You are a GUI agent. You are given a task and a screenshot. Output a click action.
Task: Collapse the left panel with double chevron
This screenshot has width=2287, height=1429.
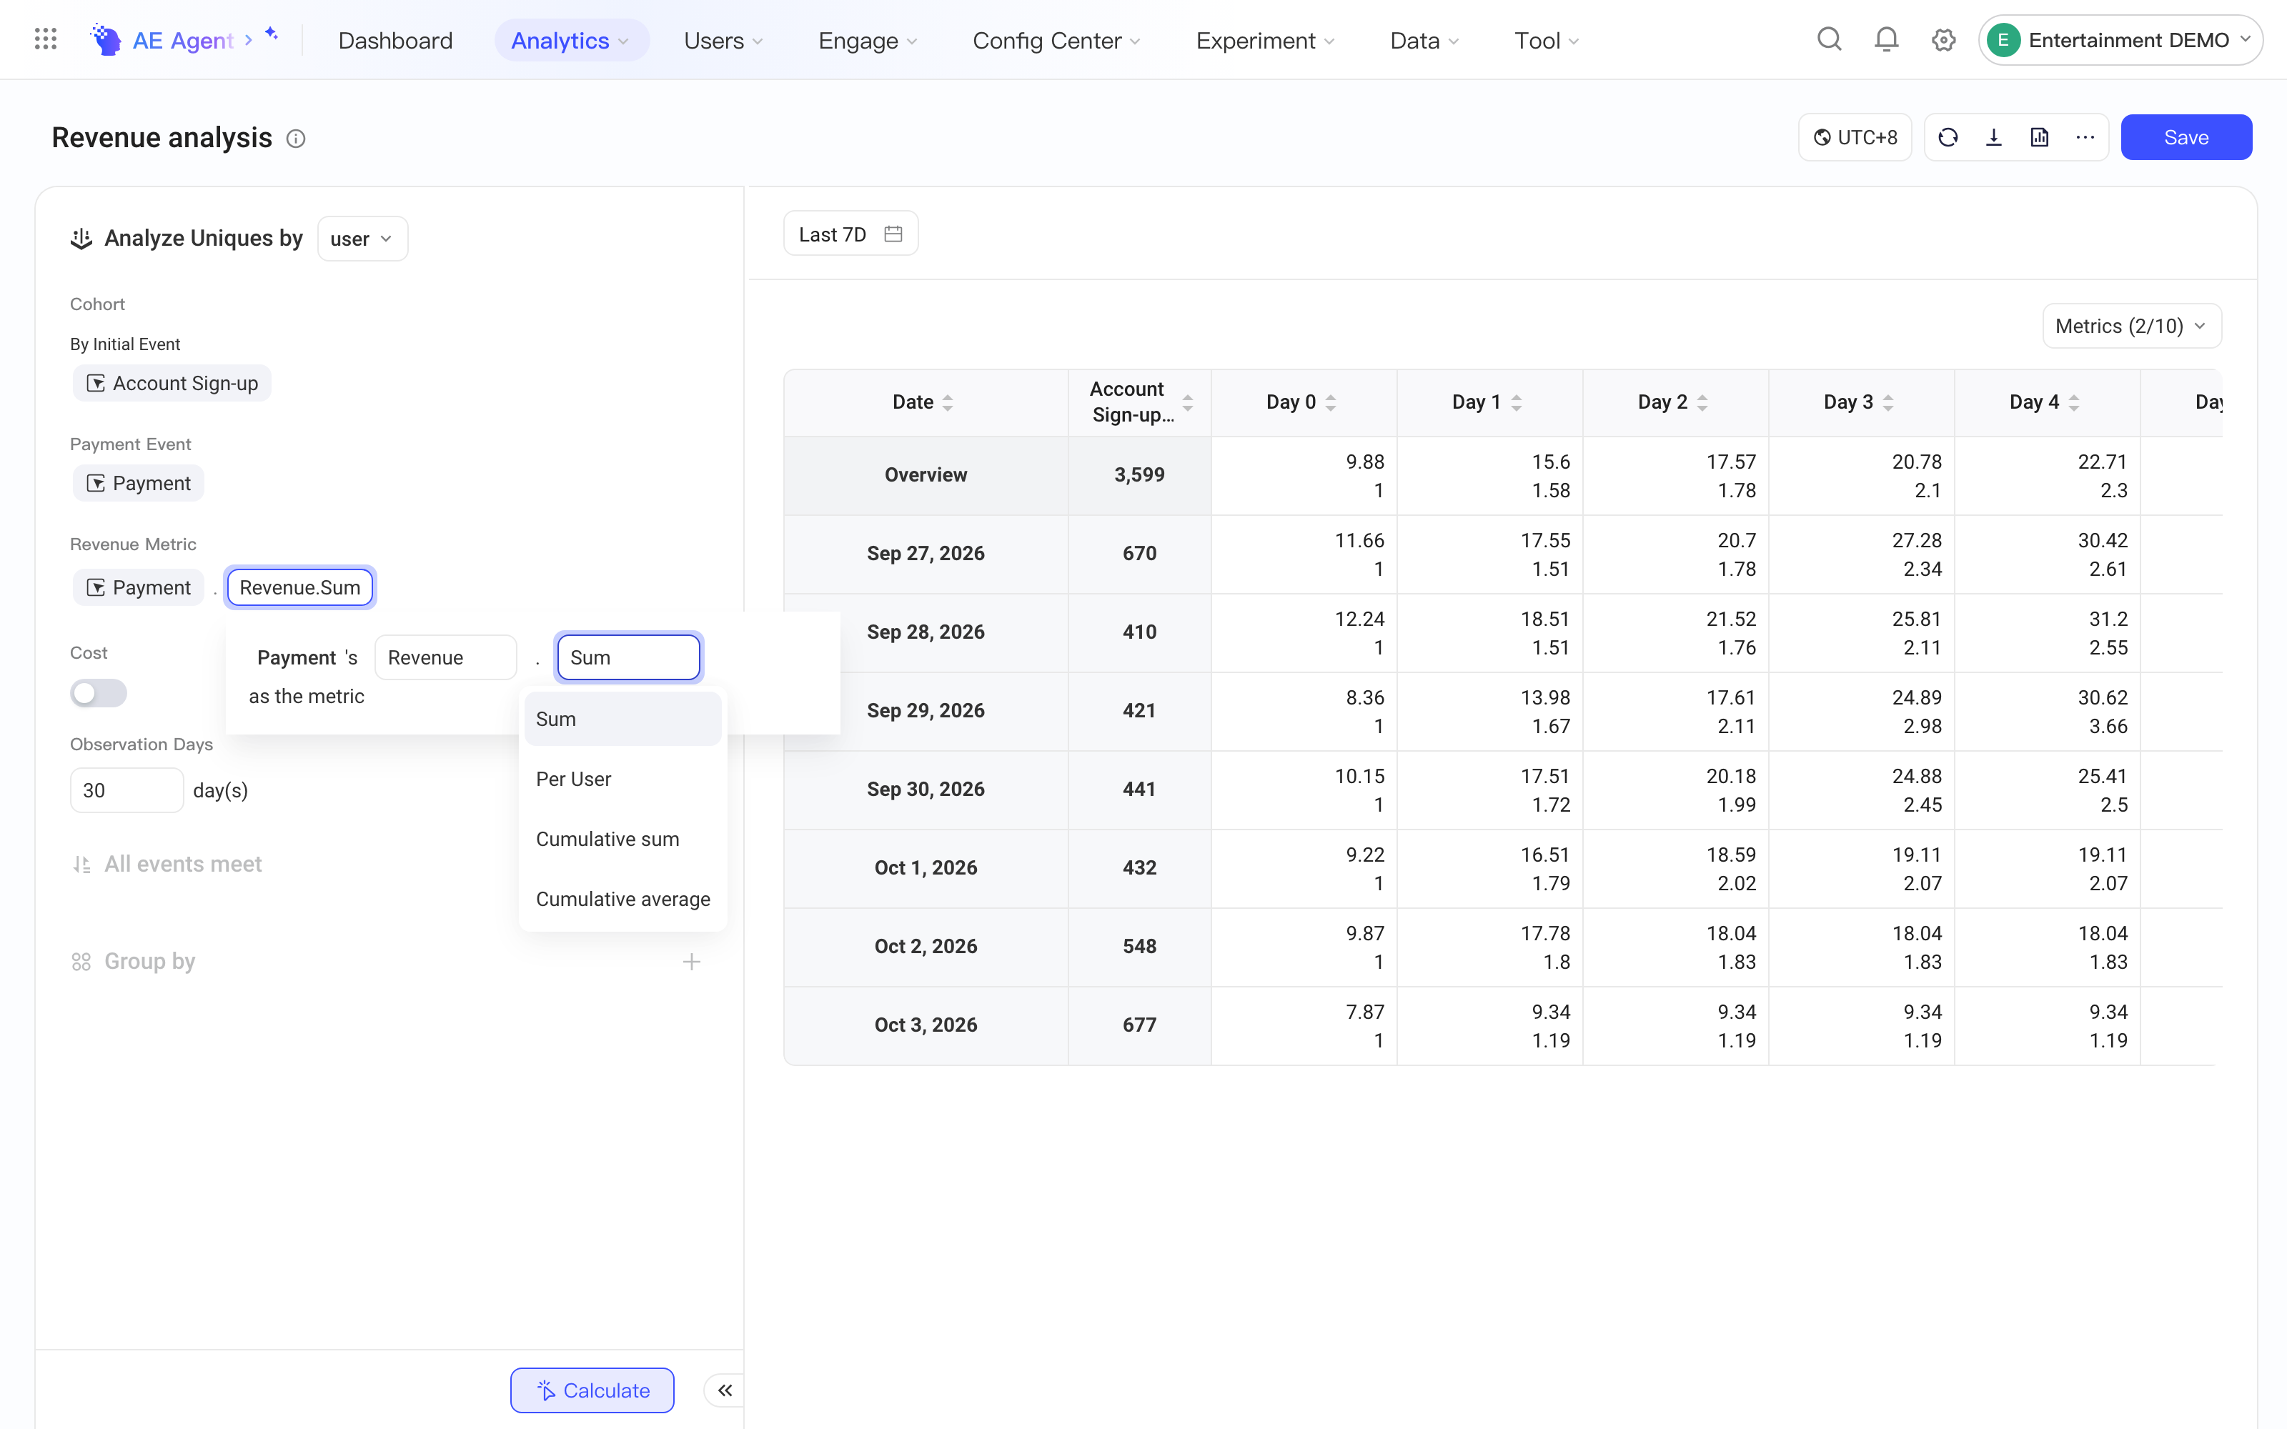click(725, 1390)
